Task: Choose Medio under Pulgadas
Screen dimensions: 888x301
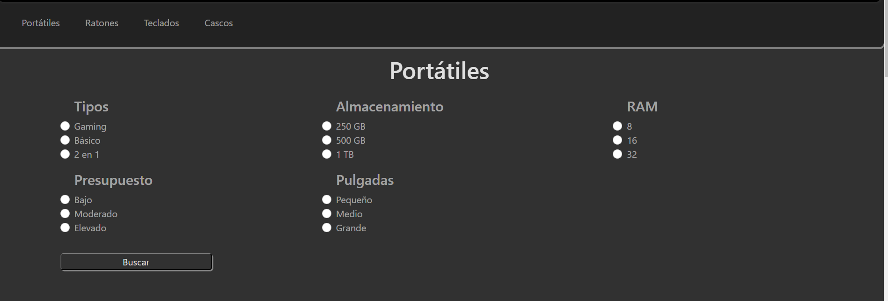Action: tap(327, 213)
